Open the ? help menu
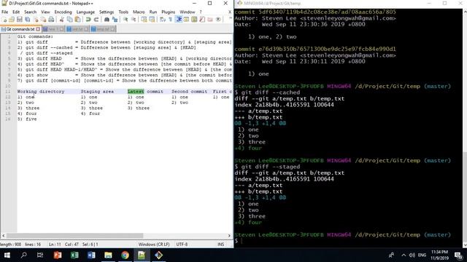The image size is (467, 262). click(201, 12)
